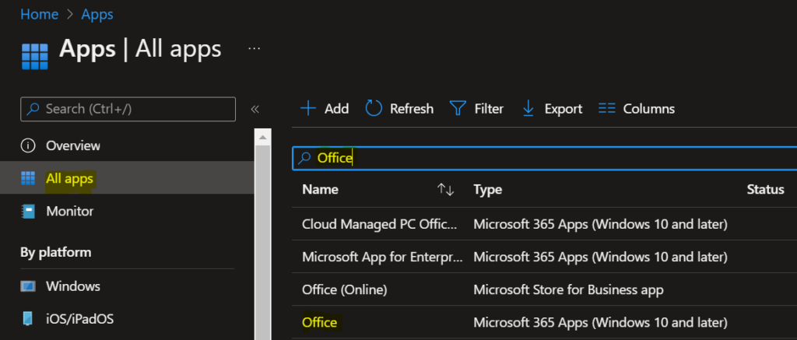Click the sidebar vertical scrollbar thumb
Viewport: 797px width, 340px height.
click(x=263, y=243)
